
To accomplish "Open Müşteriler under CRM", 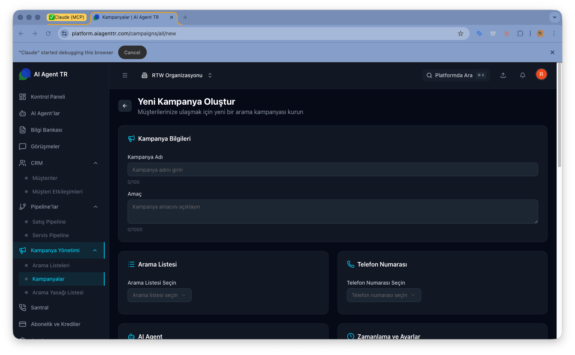I will pyautogui.click(x=45, y=178).
